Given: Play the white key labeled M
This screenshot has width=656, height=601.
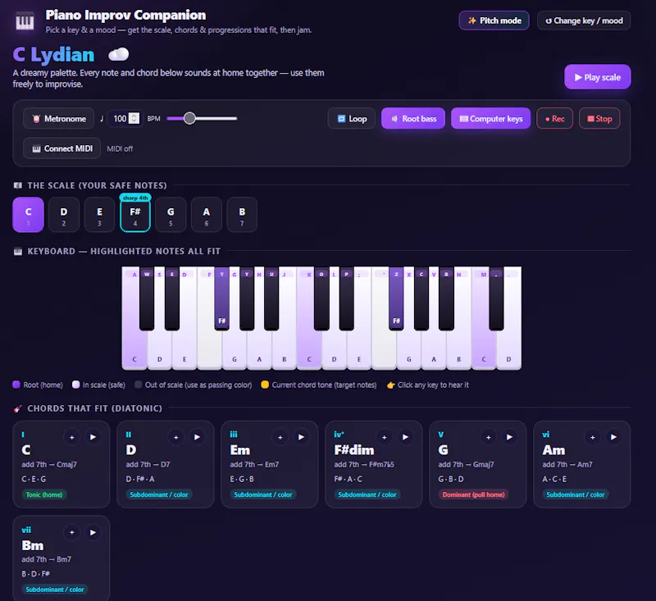Looking at the screenshot, I should click(x=484, y=349).
